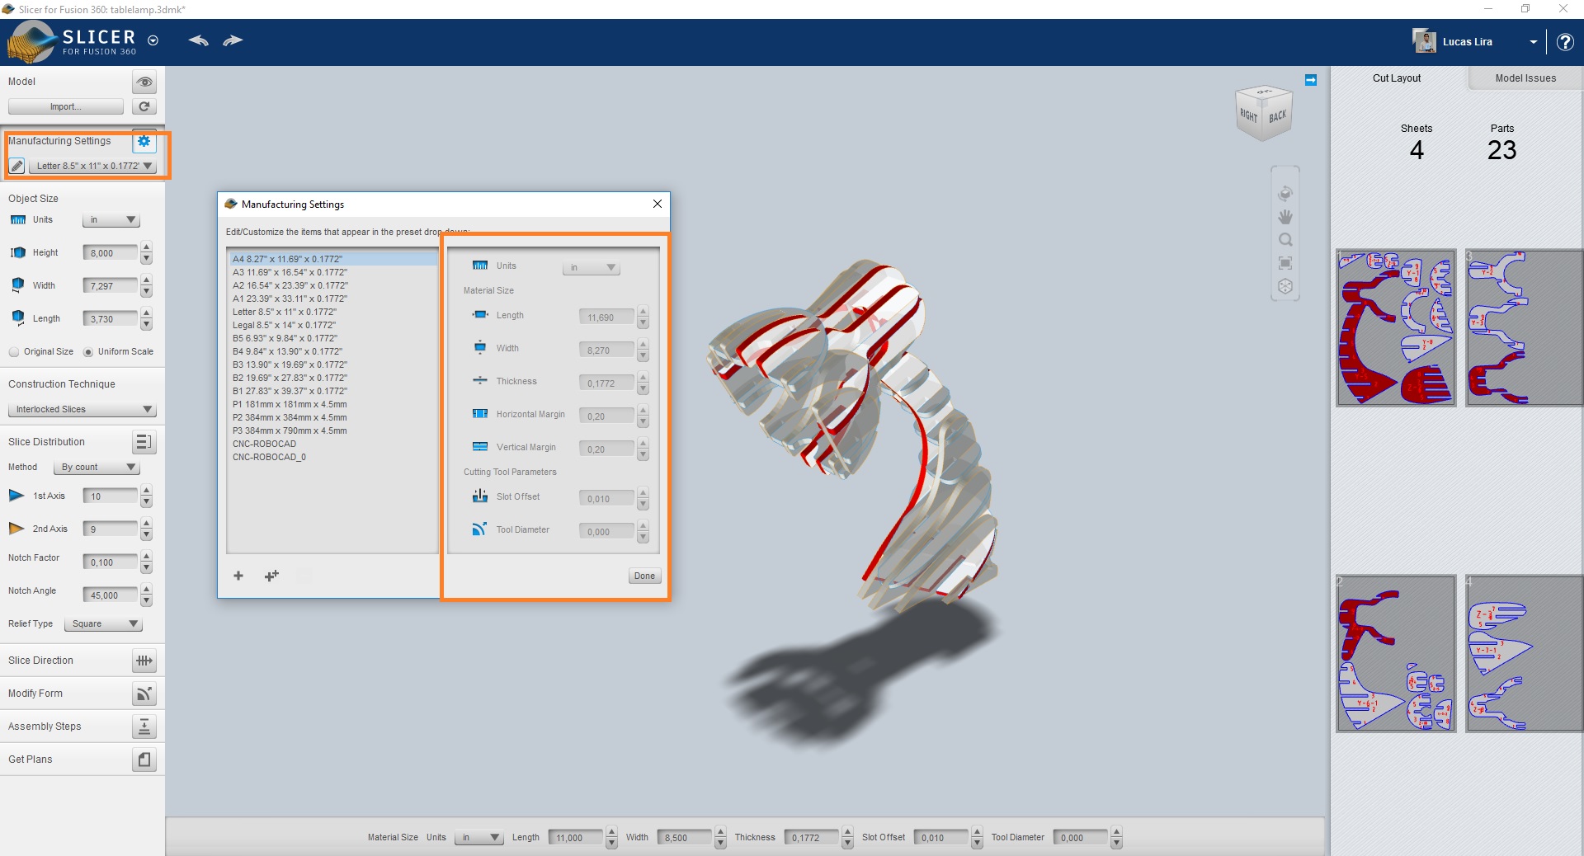Viewport: 1584px width, 856px height.
Task: Open cut sheet 4 thumbnail
Action: click(x=1524, y=653)
